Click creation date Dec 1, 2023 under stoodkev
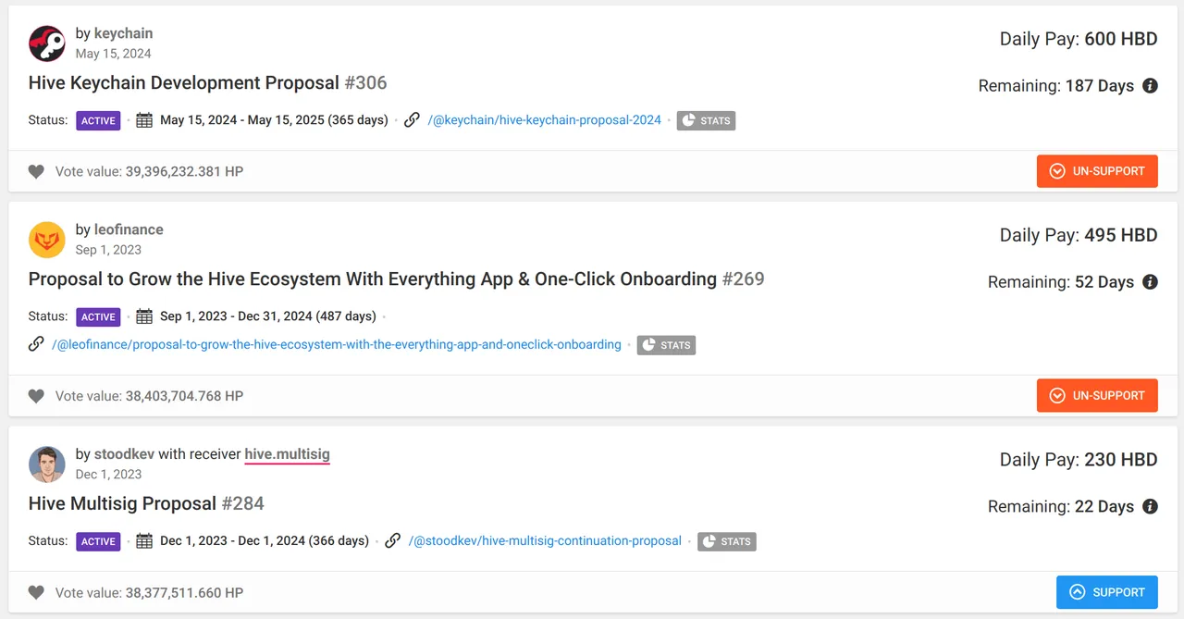The image size is (1184, 619). point(108,475)
